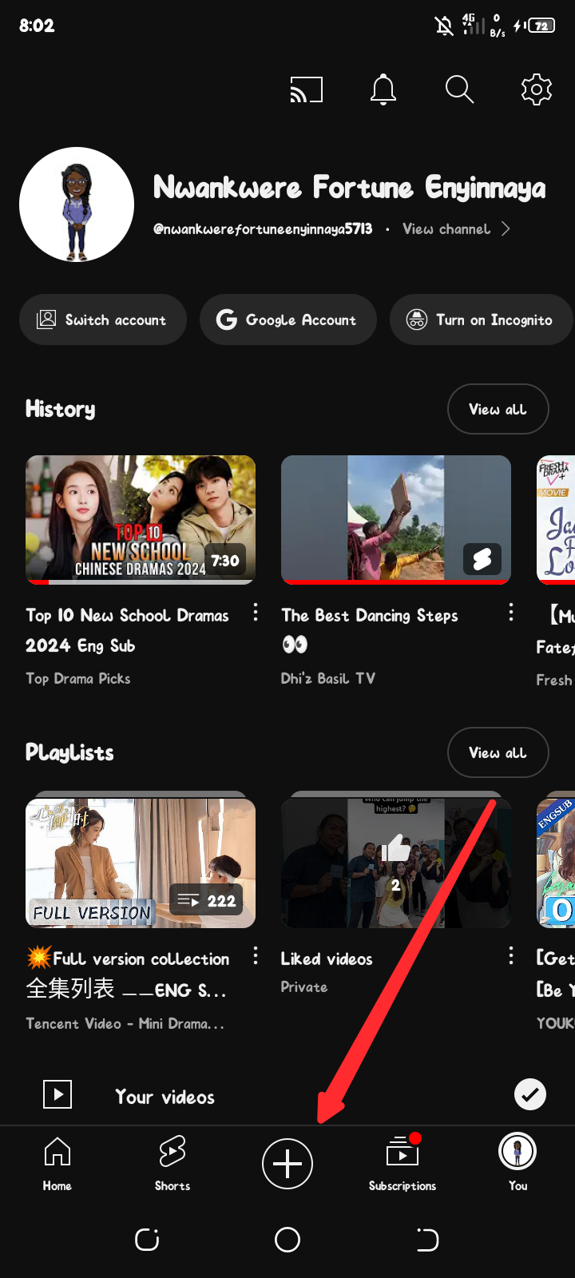Image resolution: width=575 pixels, height=1278 pixels.
Task: Open options for The Best Dancing Steps
Action: tap(511, 613)
